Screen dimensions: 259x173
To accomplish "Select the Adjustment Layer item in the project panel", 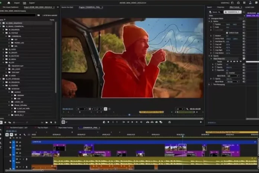I will 19,65.
